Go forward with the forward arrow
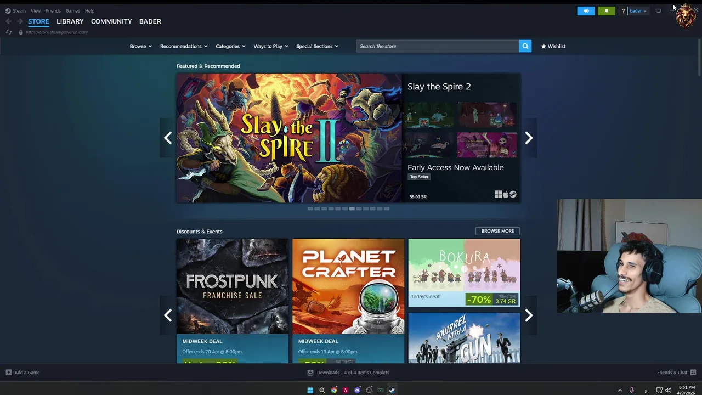Screen dimensions: 702x395 point(20,21)
